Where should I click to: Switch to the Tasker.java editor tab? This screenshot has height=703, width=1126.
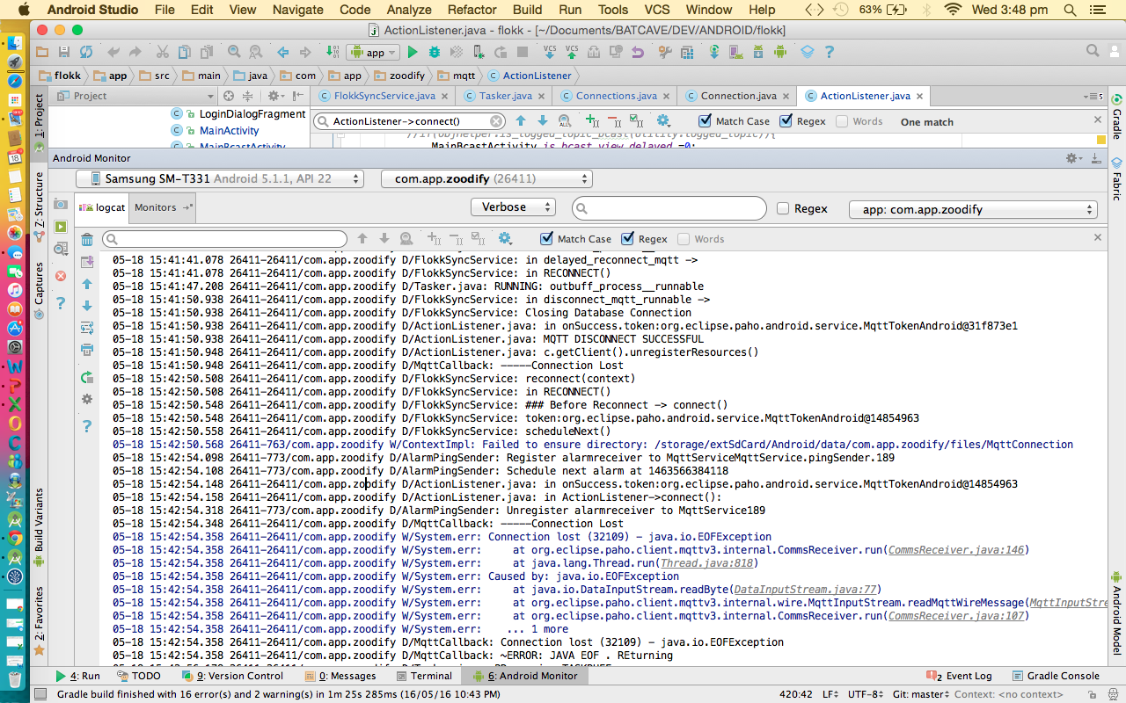pos(505,96)
